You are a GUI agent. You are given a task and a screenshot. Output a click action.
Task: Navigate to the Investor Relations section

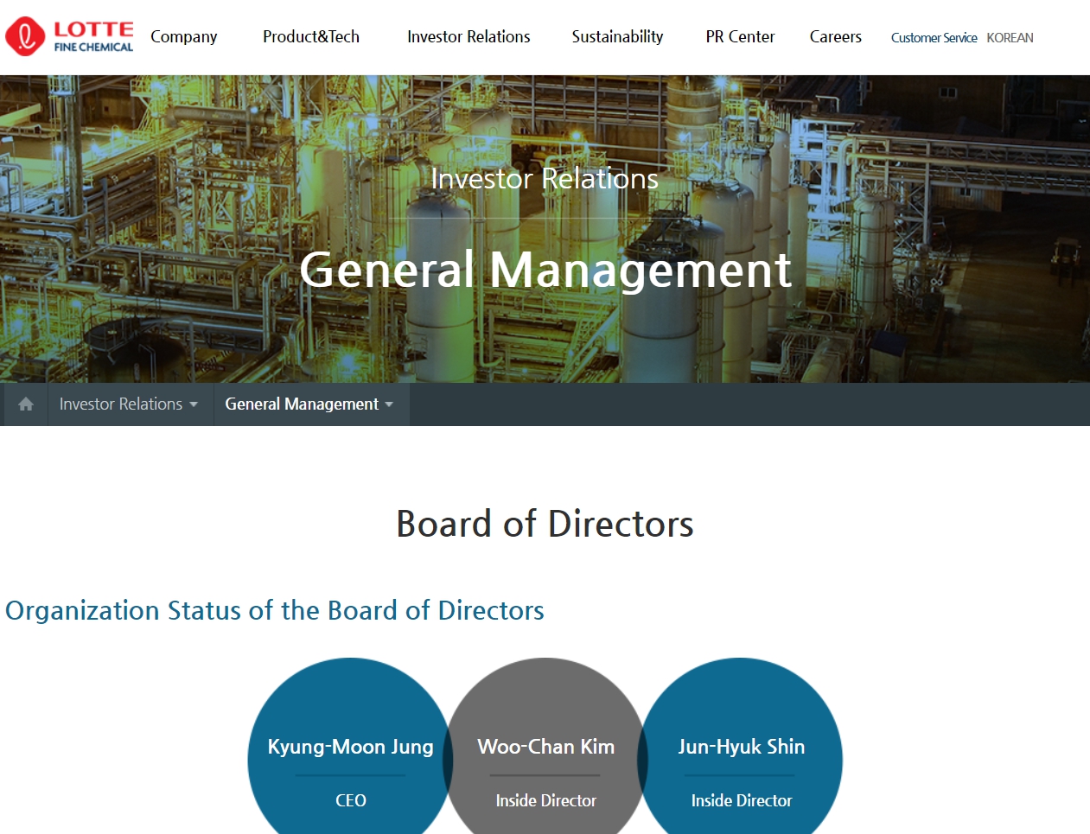tap(468, 37)
